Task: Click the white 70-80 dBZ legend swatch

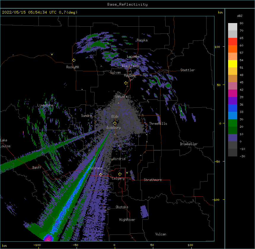Action: point(233,27)
